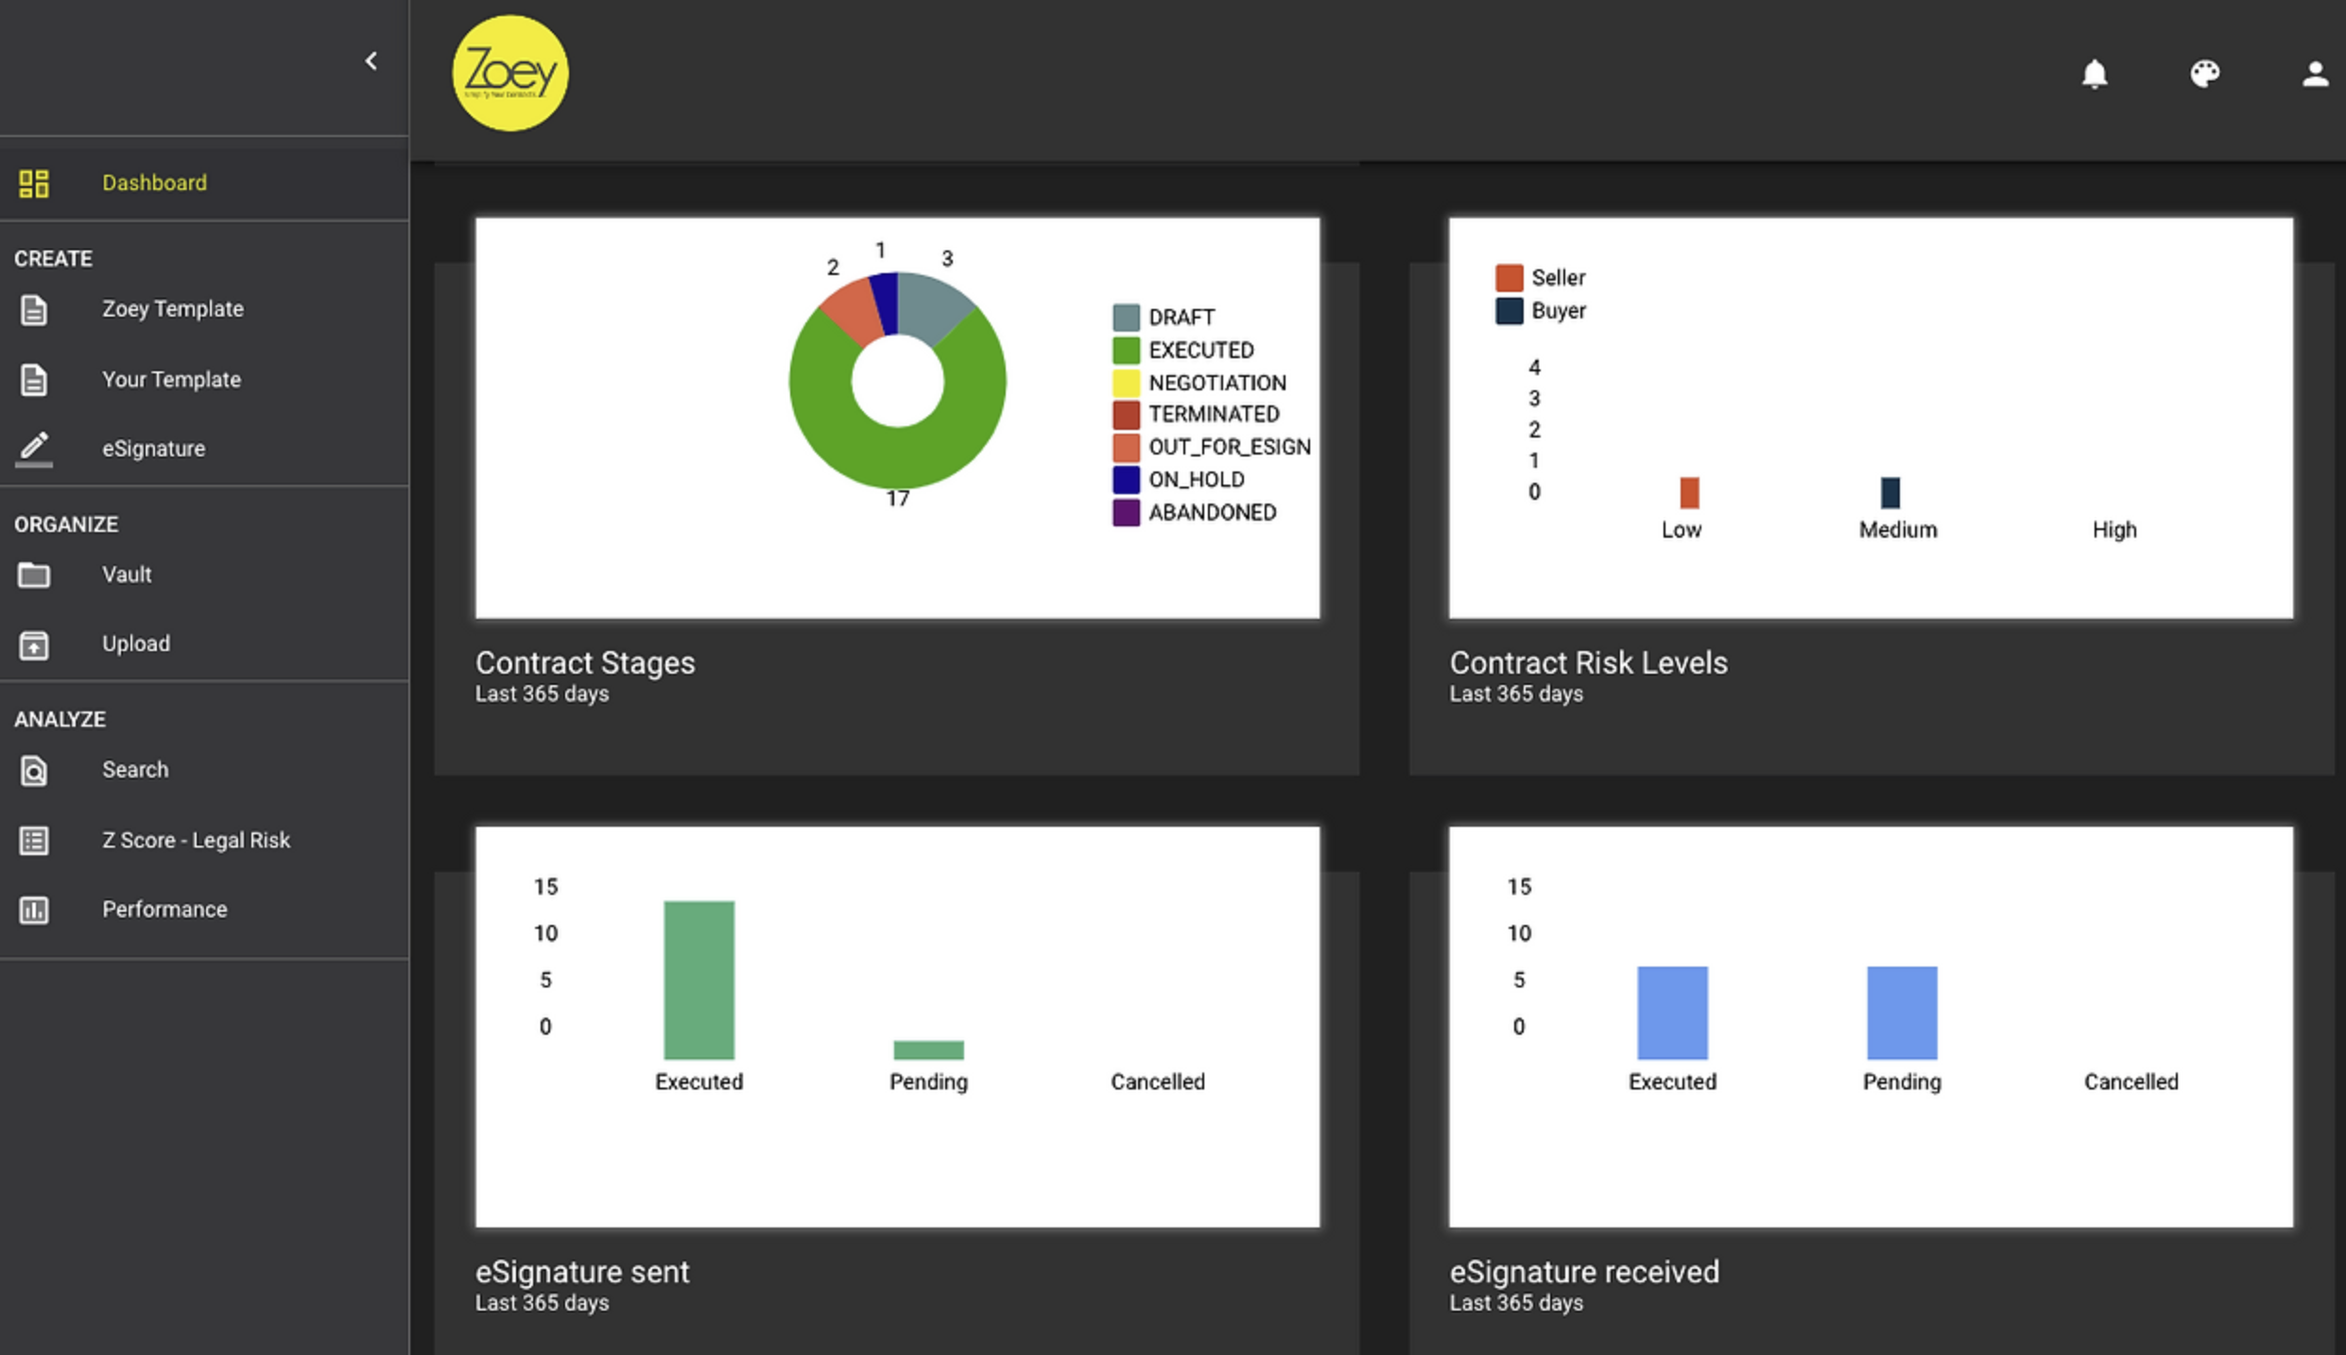Click the notifications bell icon
The image size is (2346, 1355).
(x=2094, y=74)
